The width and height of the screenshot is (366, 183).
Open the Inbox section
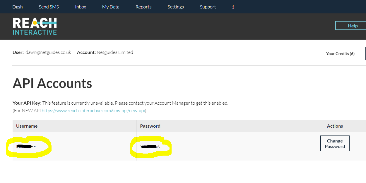[81, 7]
